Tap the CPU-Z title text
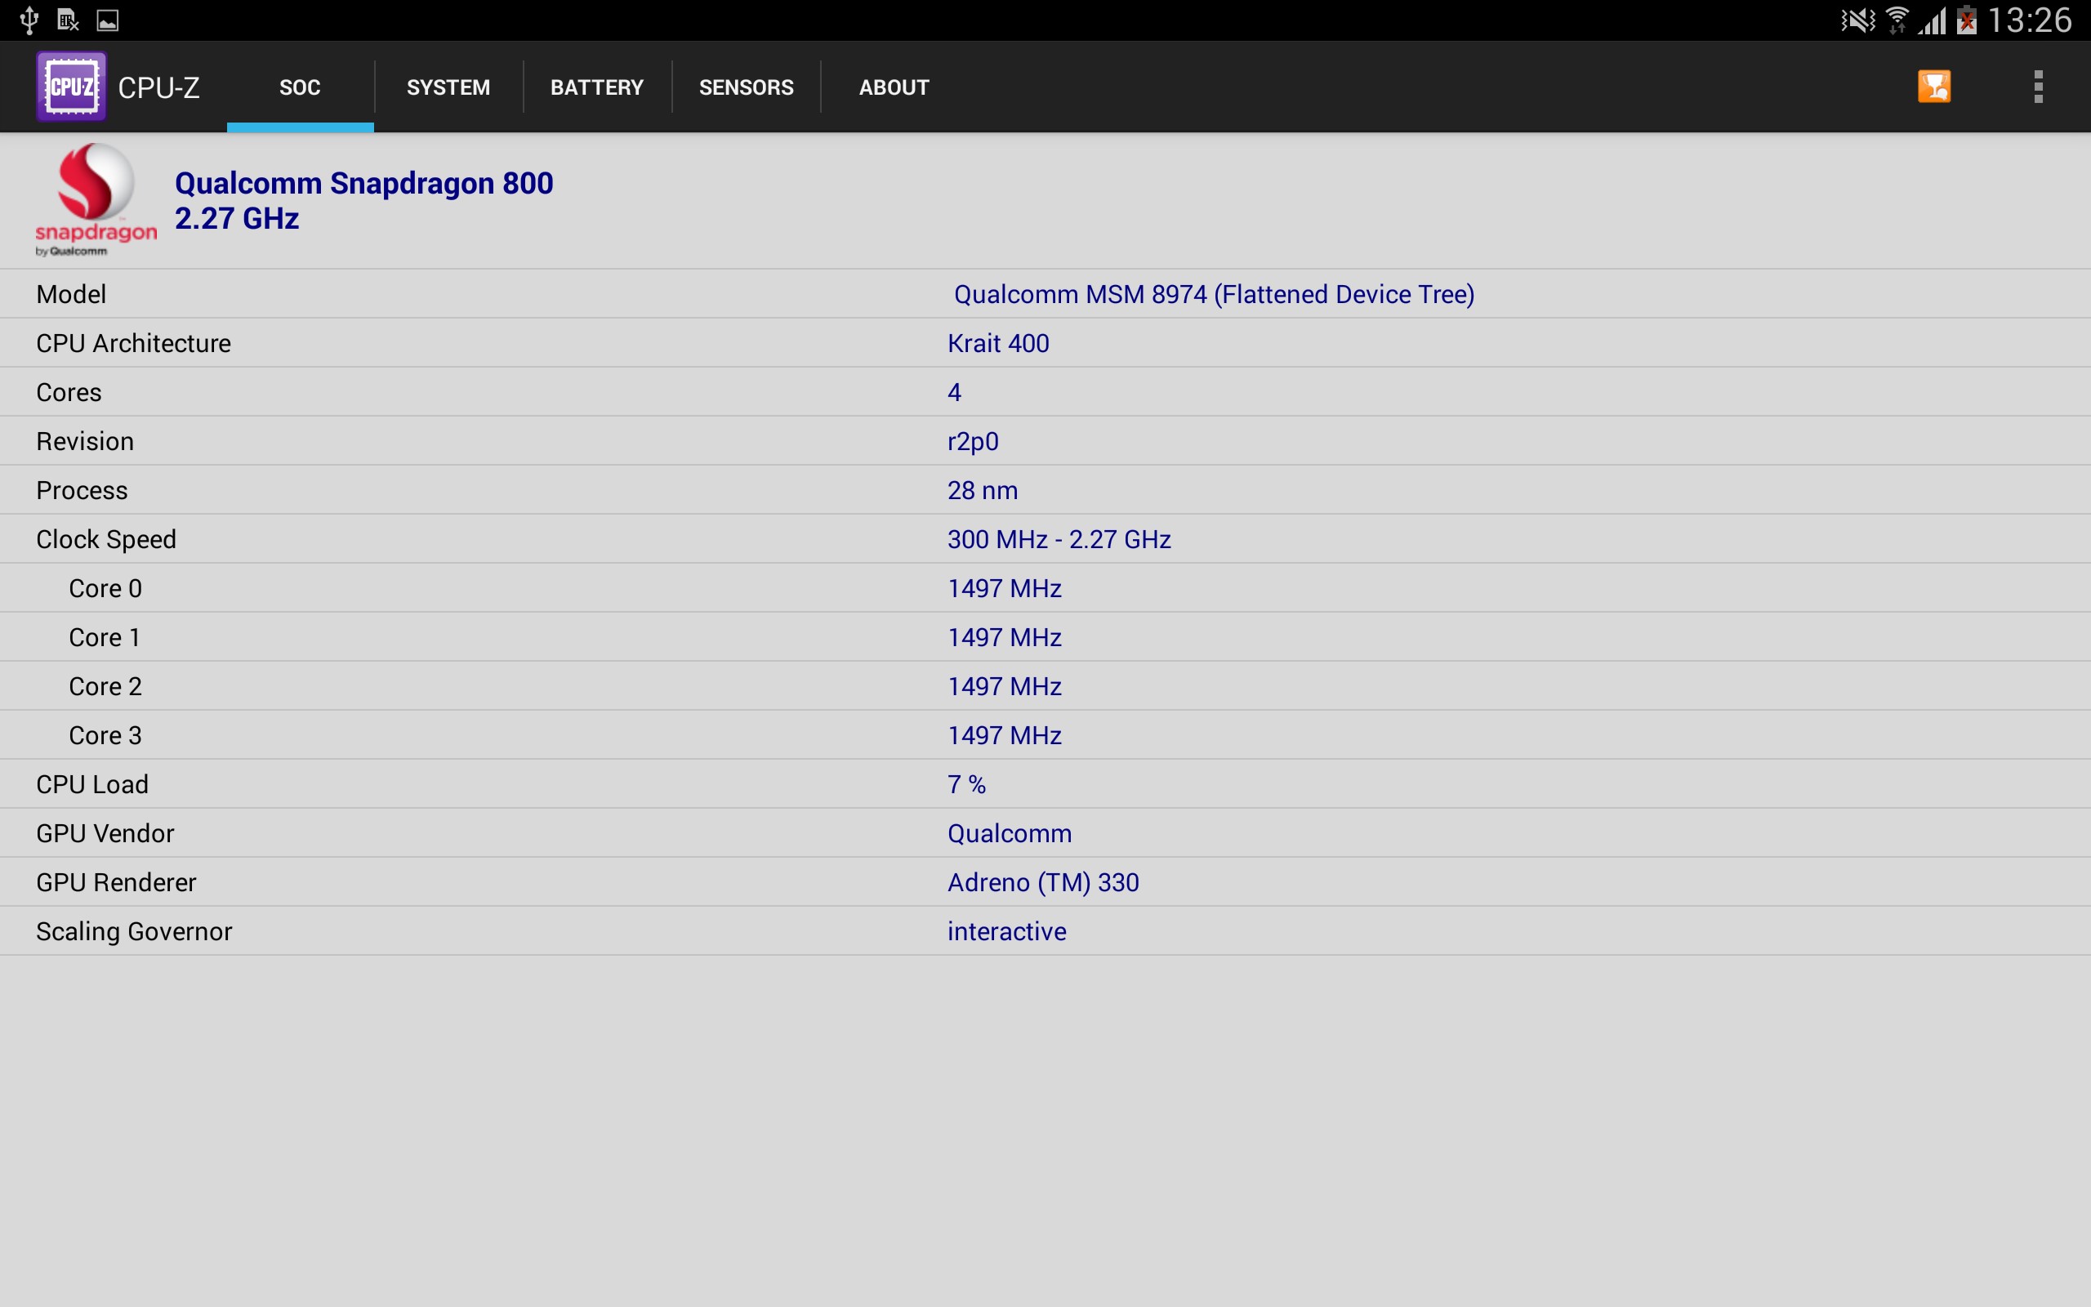 coord(159,87)
